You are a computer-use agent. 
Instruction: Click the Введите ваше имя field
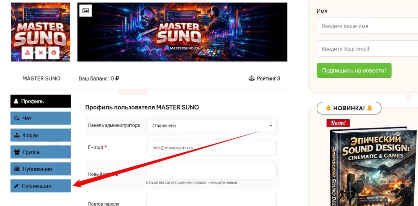pyautogui.click(x=367, y=26)
